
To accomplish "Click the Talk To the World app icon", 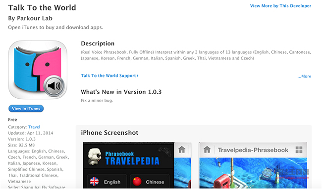I will pyautogui.click(x=38, y=70).
